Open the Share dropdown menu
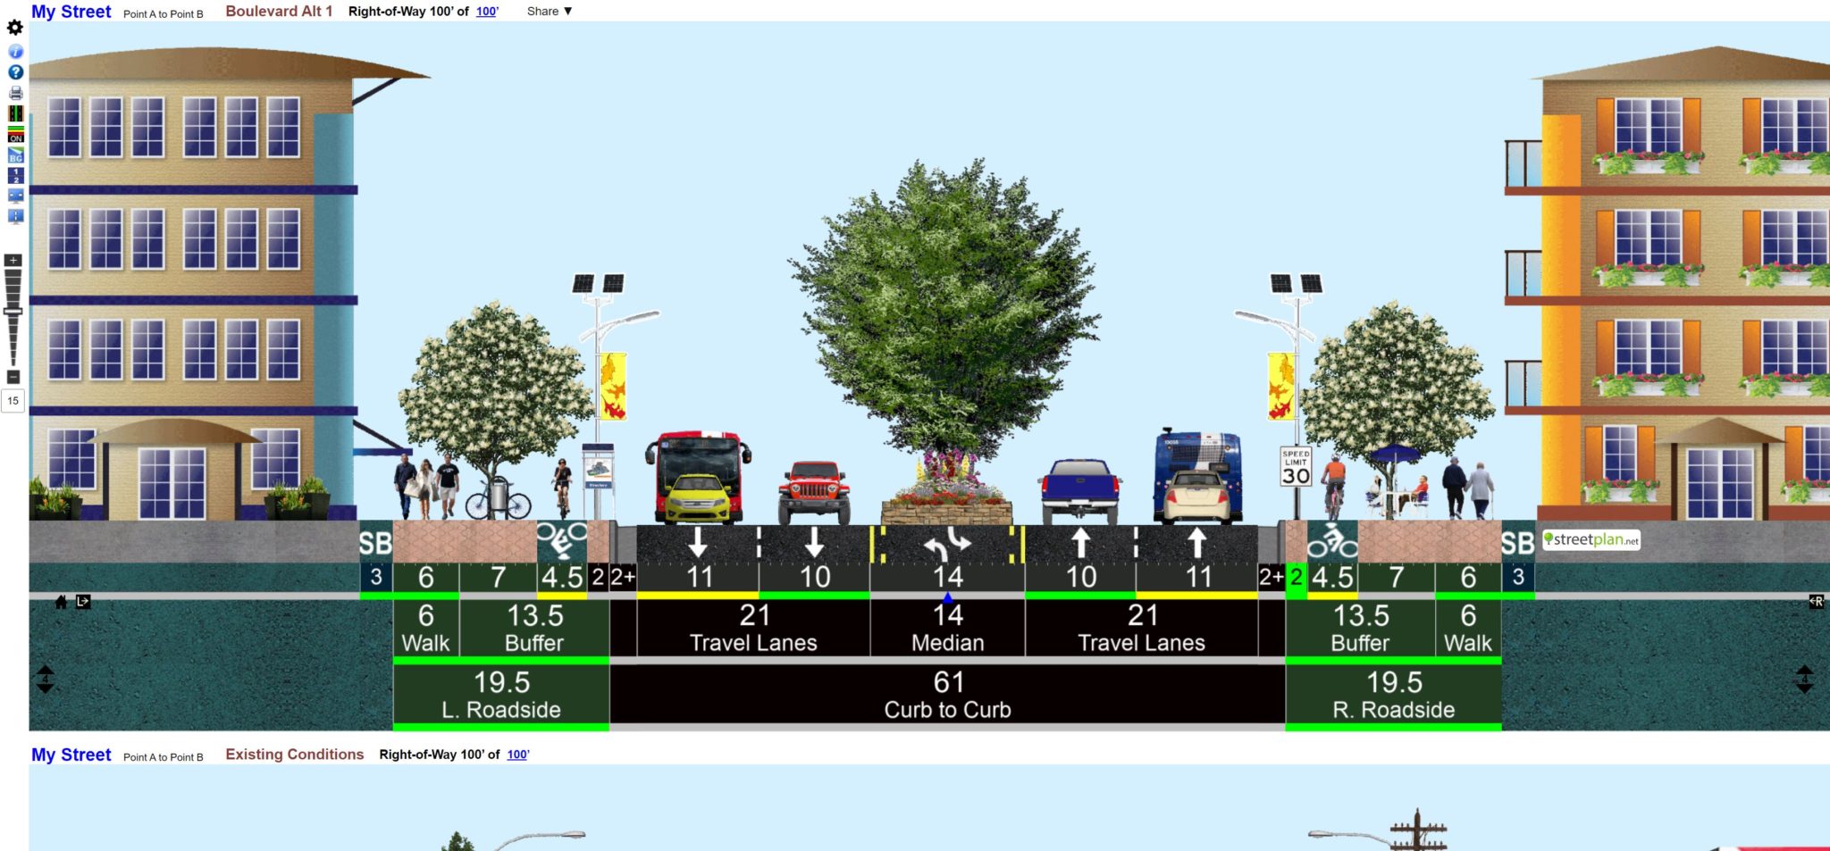 (x=549, y=12)
